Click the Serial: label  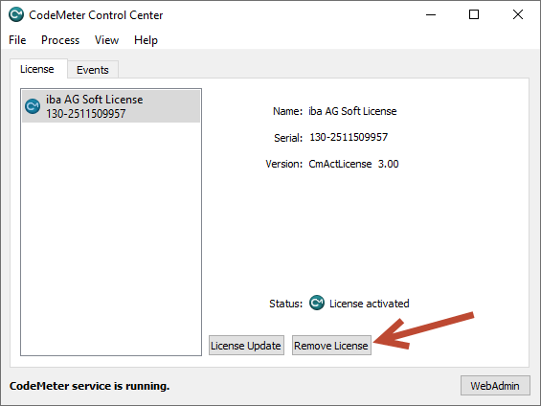click(x=288, y=138)
